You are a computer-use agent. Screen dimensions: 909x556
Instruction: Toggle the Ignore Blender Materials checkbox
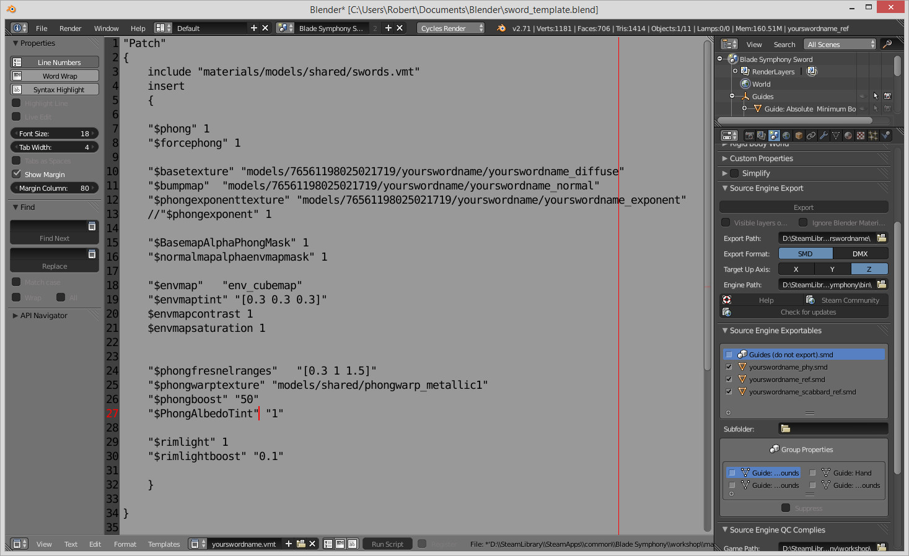point(803,222)
